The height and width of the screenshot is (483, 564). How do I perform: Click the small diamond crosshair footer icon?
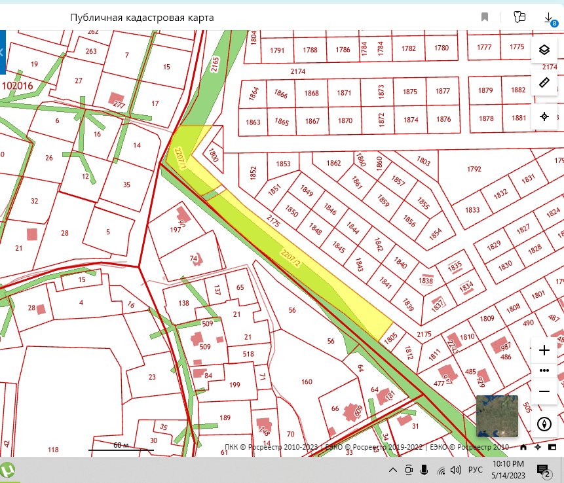click(x=538, y=447)
